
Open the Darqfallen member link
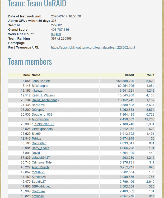point(39,143)
